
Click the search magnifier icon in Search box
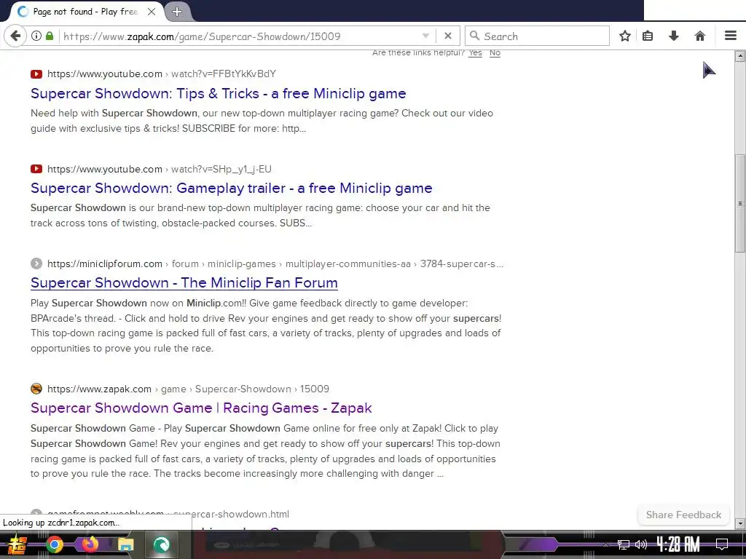[x=474, y=36]
